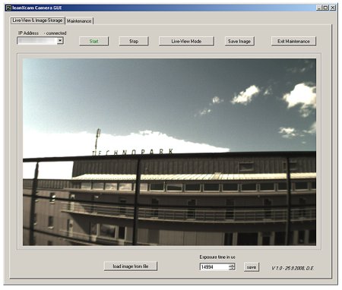Open the IP Address dropdown arrow
The width and height of the screenshot is (342, 290).
(x=60, y=40)
